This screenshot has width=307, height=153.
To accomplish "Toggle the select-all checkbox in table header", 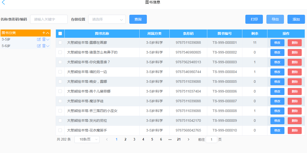I will (x=60, y=33).
